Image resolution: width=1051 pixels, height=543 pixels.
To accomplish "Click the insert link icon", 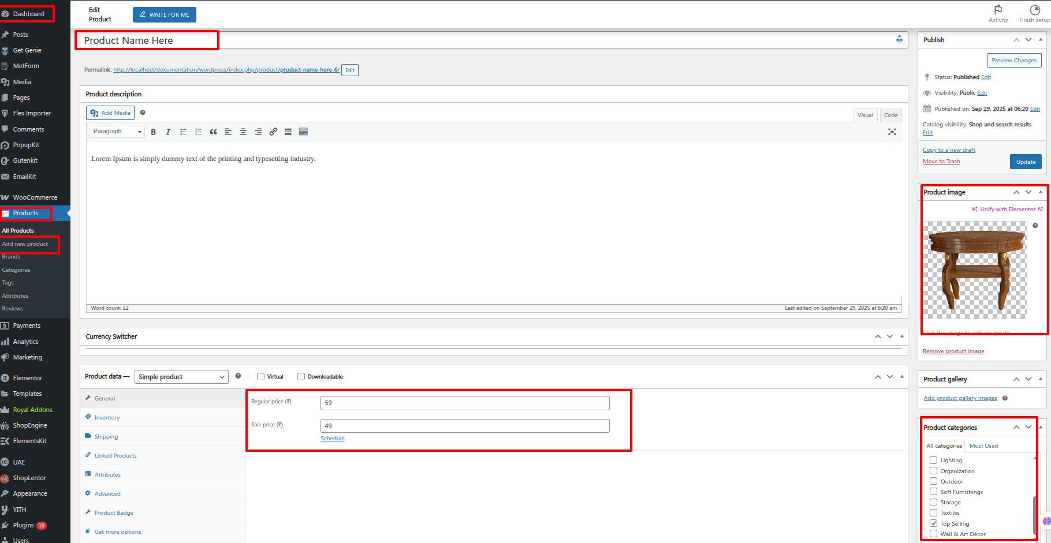I will 273,132.
